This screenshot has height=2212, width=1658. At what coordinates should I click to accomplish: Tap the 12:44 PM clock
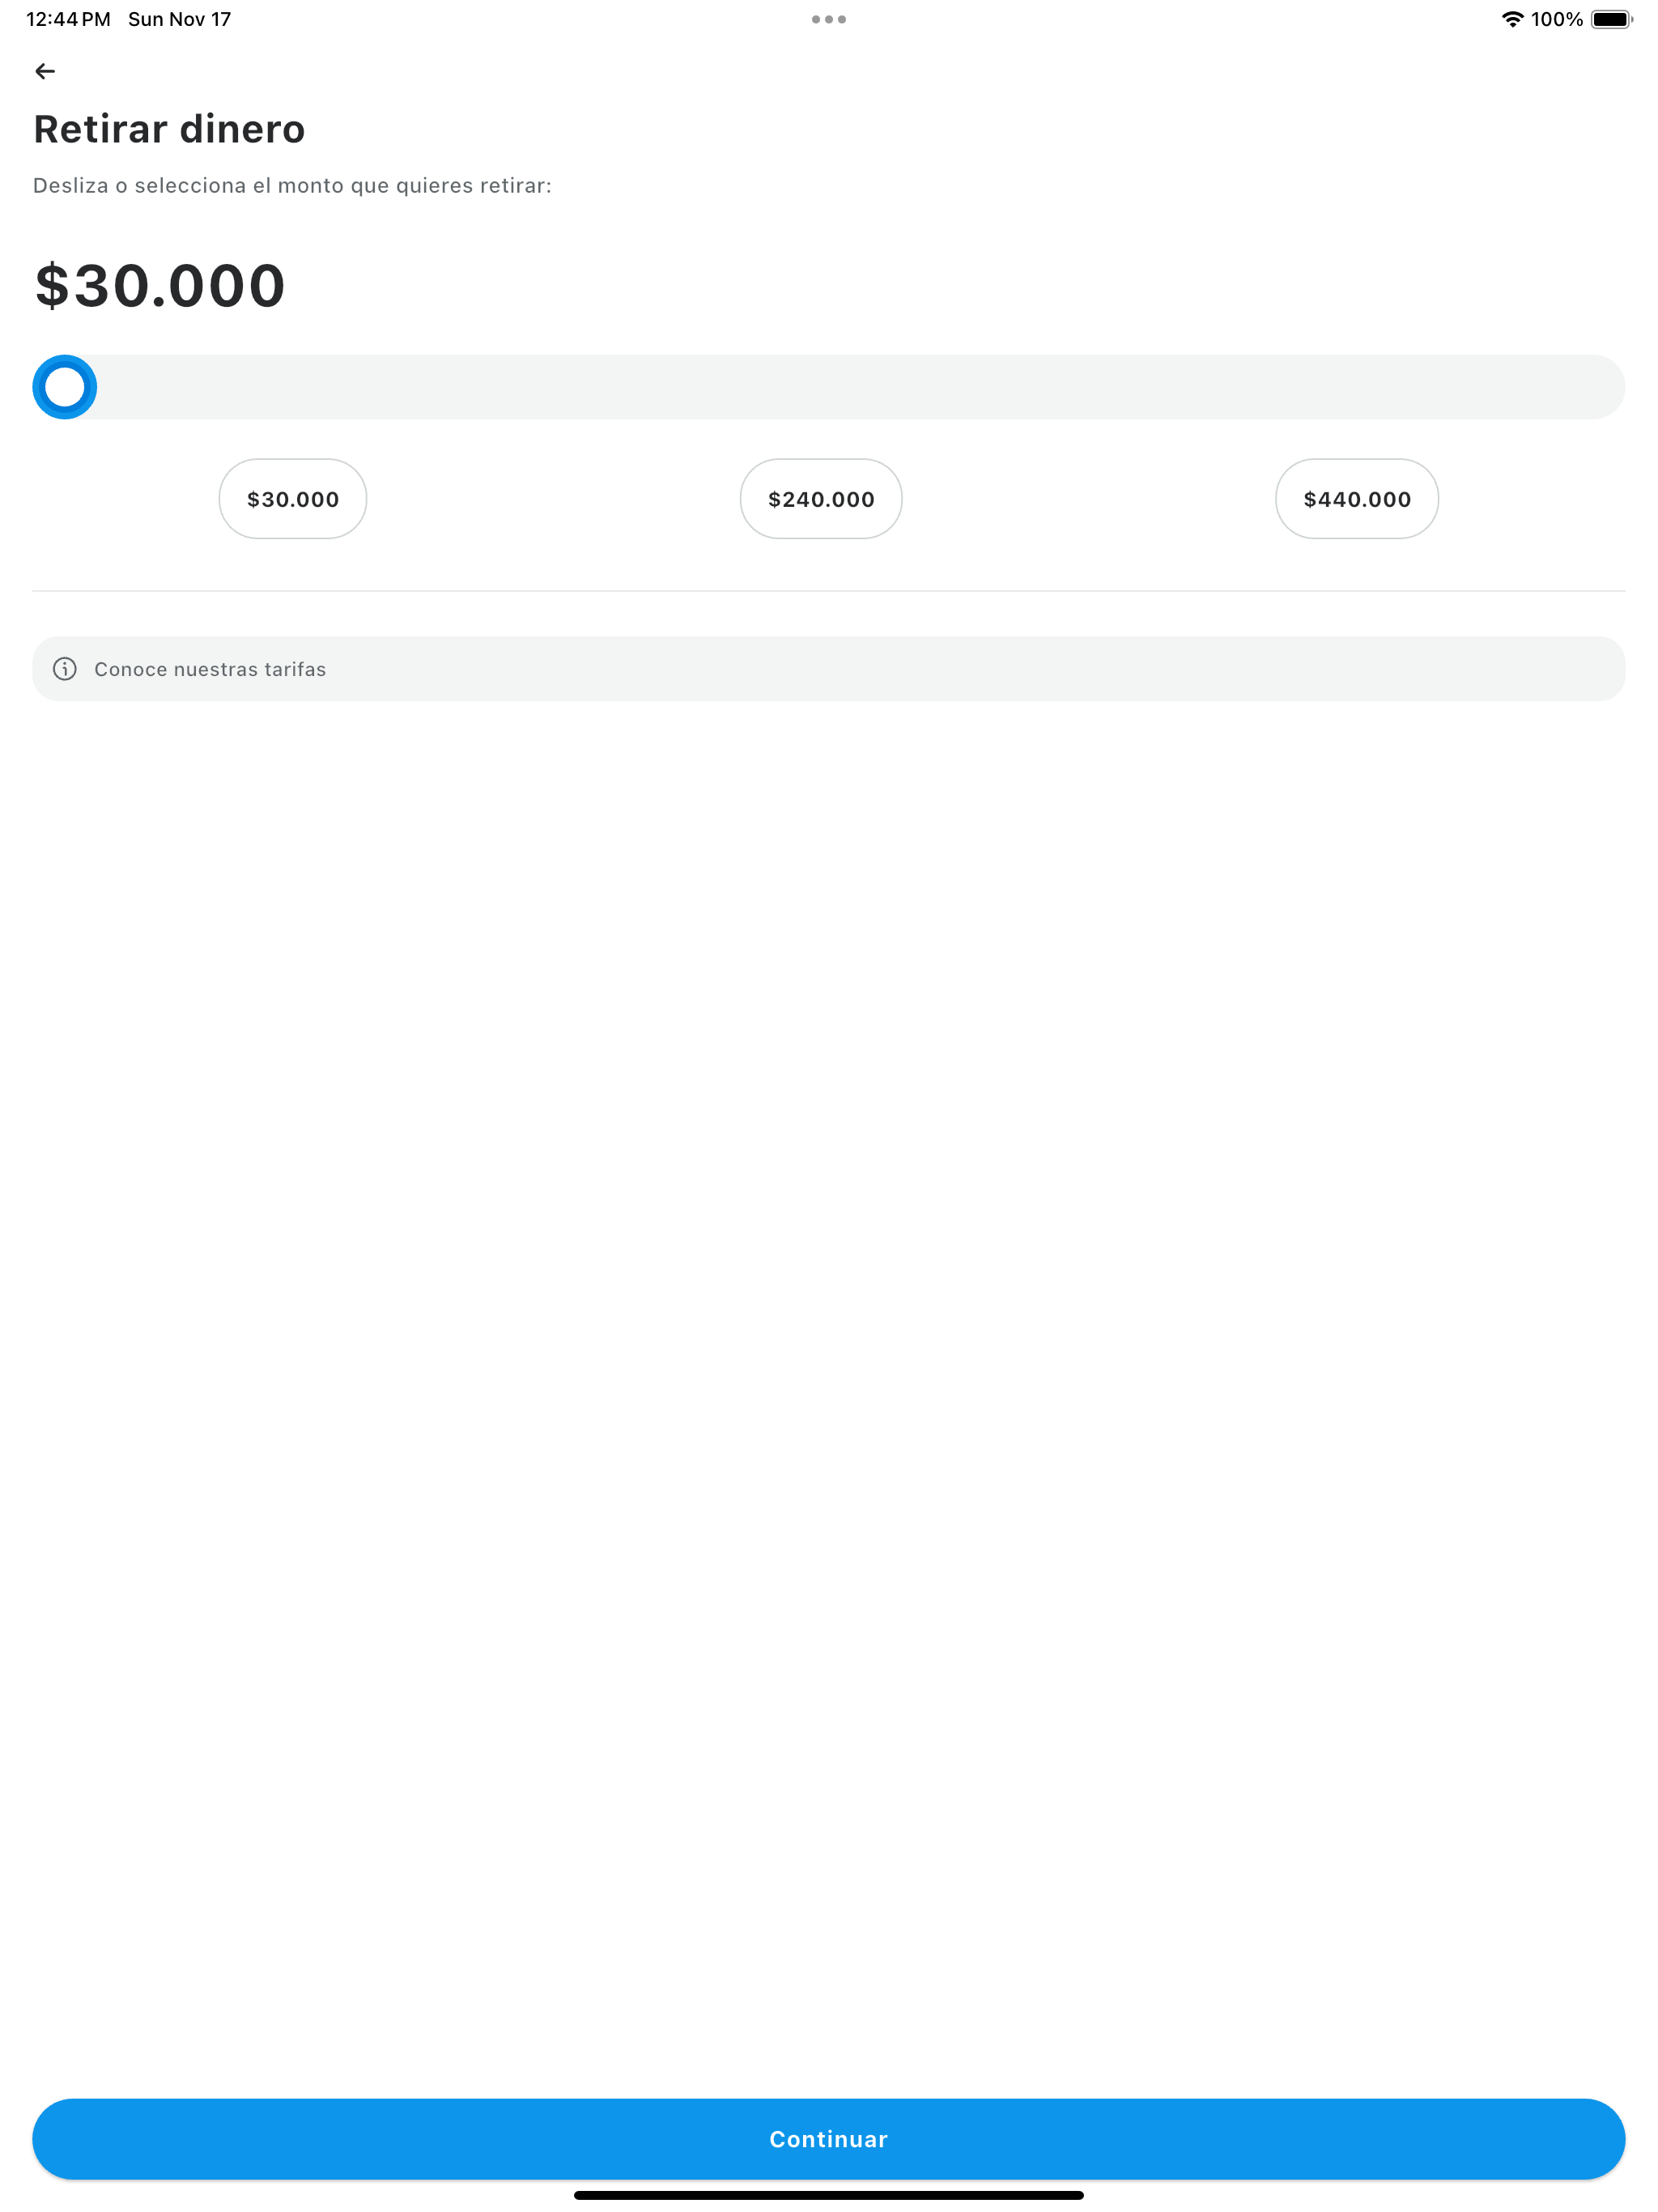click(x=68, y=19)
